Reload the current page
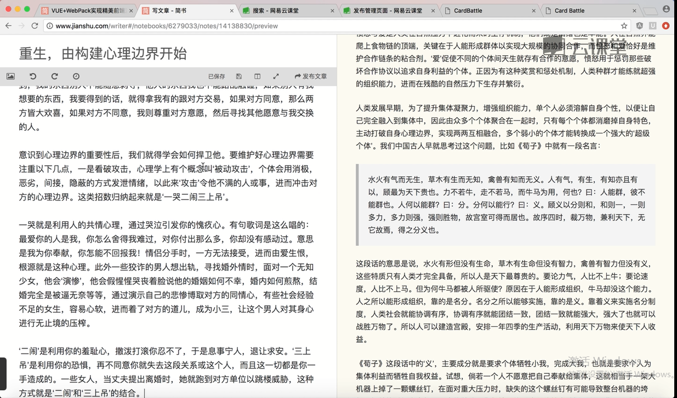Viewport: 677px width, 398px height. tap(35, 26)
